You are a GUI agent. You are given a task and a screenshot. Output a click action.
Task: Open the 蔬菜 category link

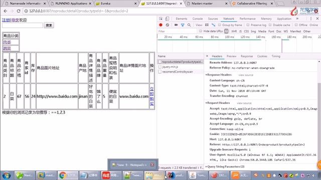(7, 48)
